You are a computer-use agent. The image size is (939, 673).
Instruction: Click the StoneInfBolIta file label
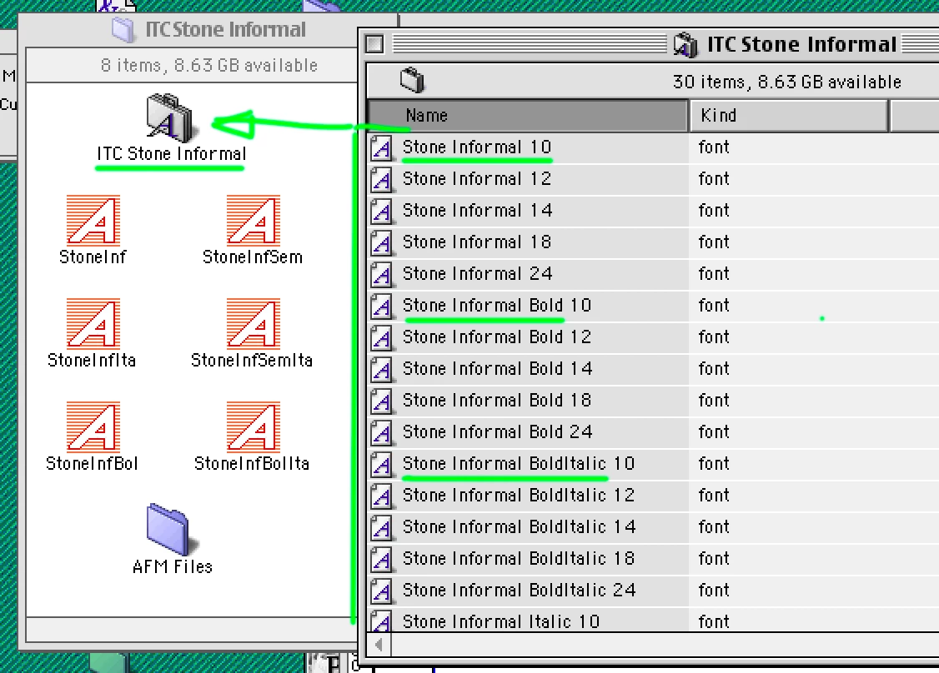pyautogui.click(x=252, y=464)
